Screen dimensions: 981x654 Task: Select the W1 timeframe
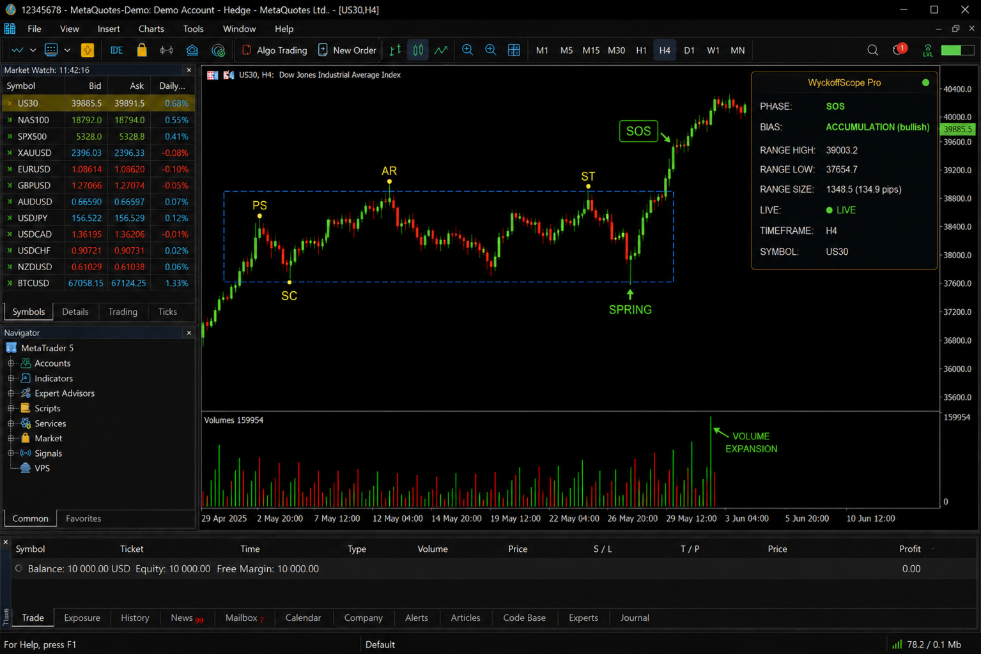[x=713, y=50]
